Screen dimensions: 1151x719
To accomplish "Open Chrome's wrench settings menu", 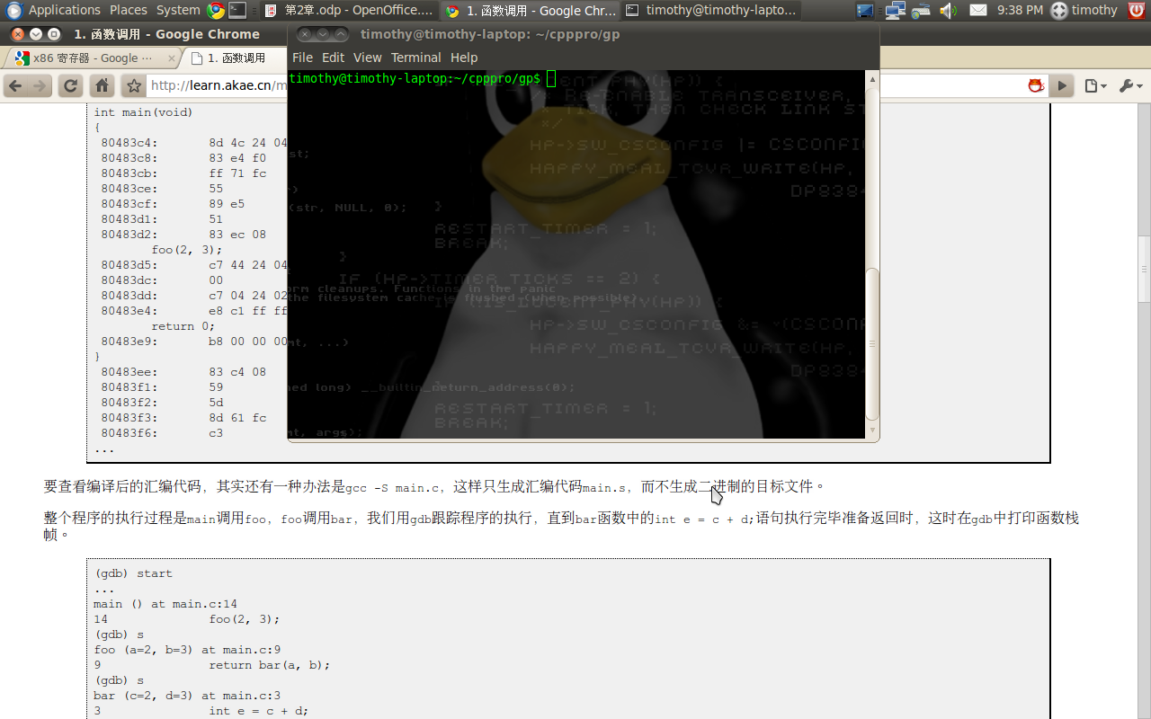I will point(1129,86).
